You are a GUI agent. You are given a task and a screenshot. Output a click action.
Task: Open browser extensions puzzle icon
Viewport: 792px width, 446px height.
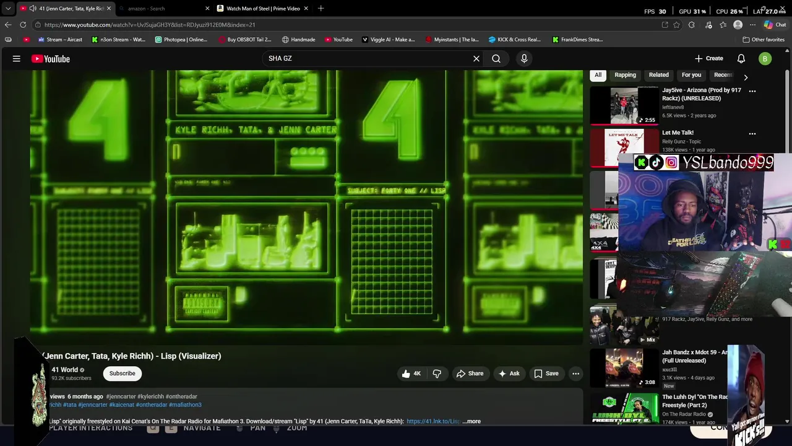[692, 25]
